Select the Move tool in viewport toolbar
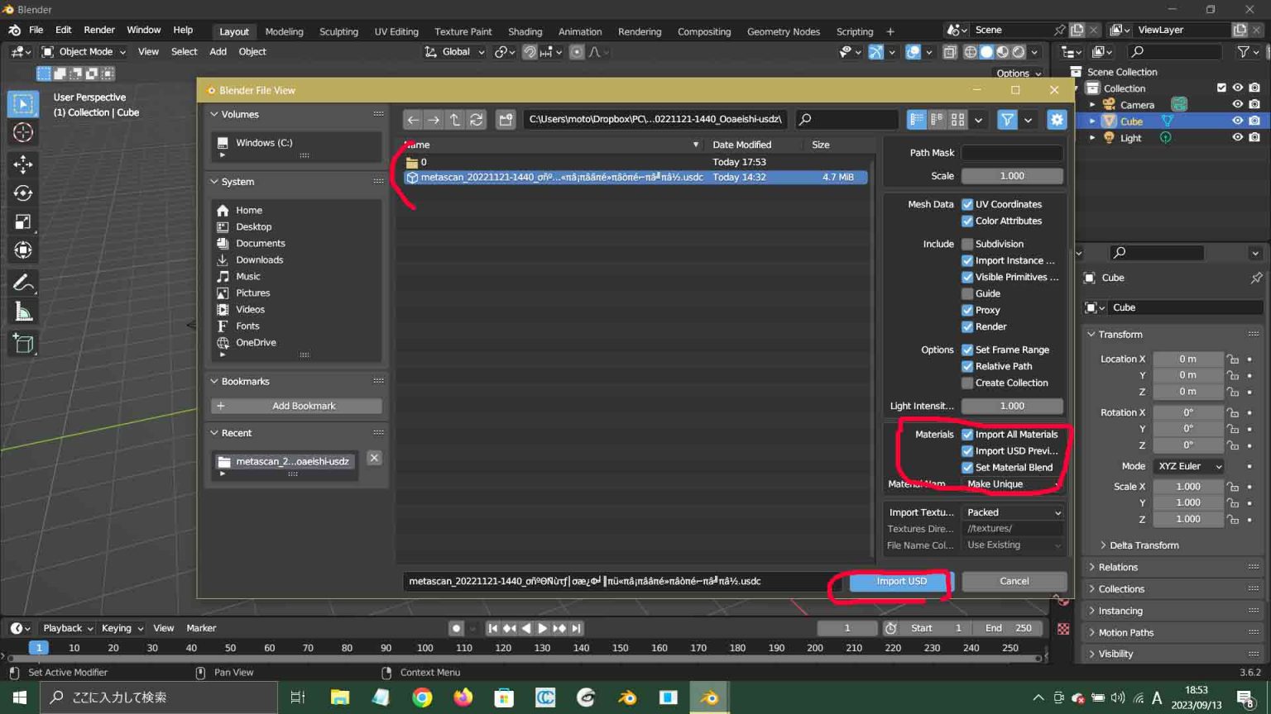The height and width of the screenshot is (714, 1271). [23, 164]
